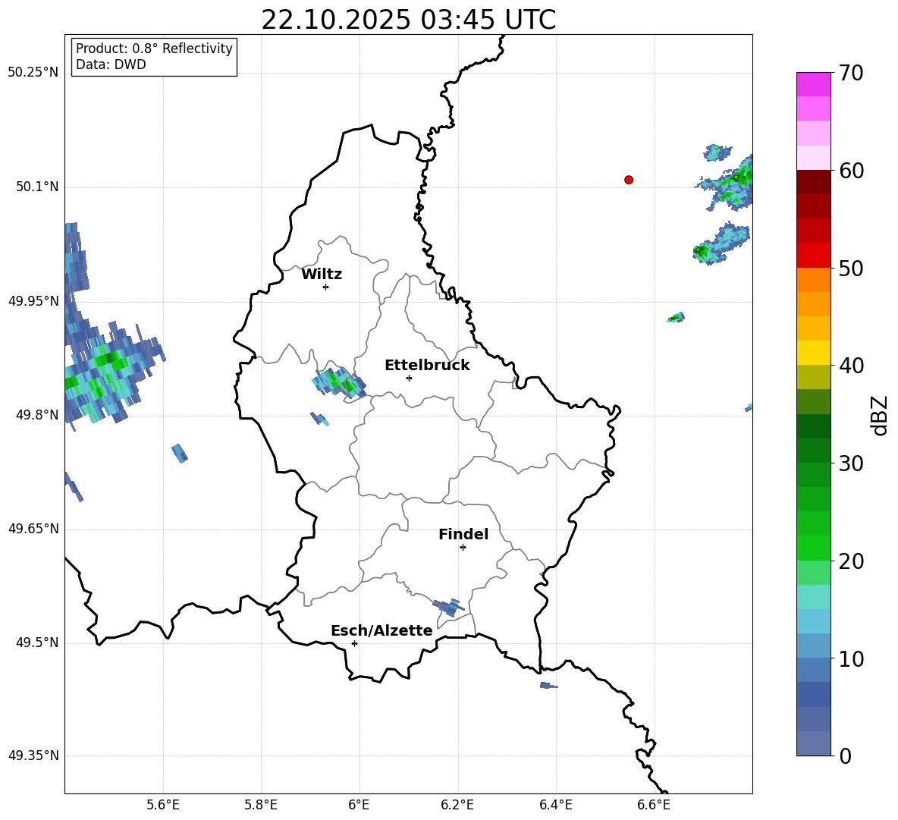Click the 49.95°N latitude label
This screenshot has height=820, width=898.
point(33,301)
